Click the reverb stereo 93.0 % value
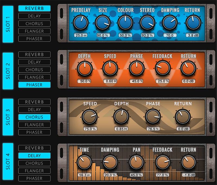The width and height of the screenshot is (217, 185). [x=147, y=35]
